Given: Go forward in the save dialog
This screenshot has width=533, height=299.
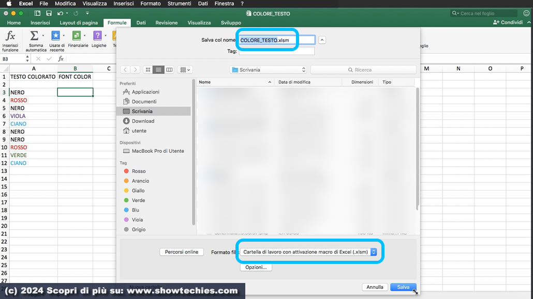Looking at the screenshot, I should tap(135, 70).
